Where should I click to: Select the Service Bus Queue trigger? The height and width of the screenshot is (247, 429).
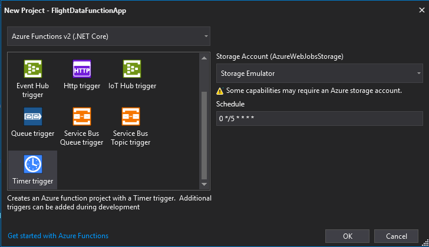click(81, 126)
